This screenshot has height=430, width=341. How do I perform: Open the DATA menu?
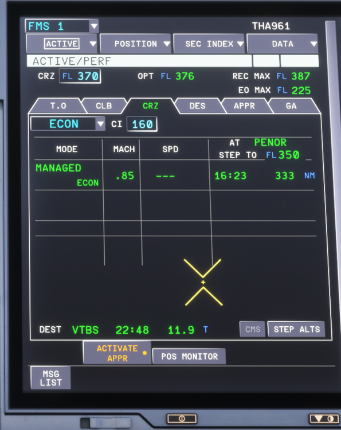pos(283,44)
